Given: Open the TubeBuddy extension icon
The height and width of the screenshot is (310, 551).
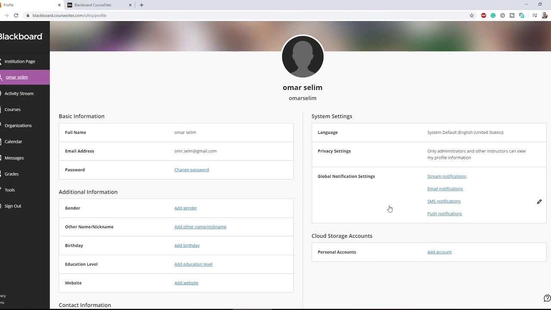Looking at the screenshot, I should tap(512, 15).
